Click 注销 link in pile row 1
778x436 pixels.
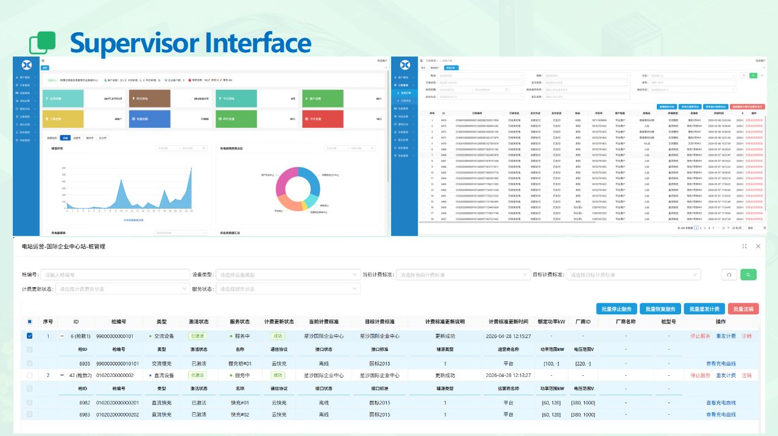tap(746, 336)
